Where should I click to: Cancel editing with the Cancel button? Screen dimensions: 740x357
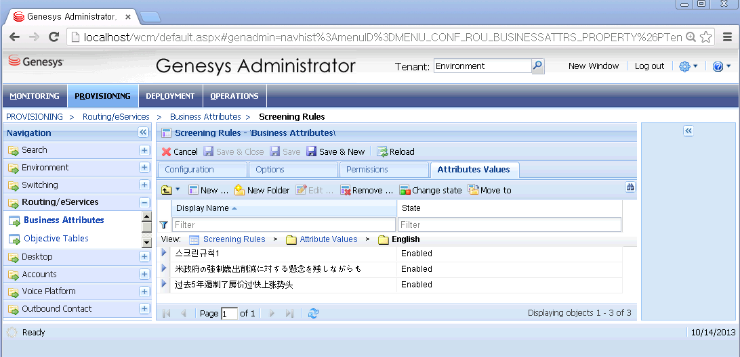point(180,152)
